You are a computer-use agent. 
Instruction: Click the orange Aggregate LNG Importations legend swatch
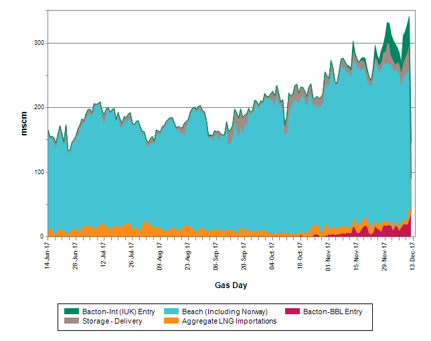click(172, 321)
